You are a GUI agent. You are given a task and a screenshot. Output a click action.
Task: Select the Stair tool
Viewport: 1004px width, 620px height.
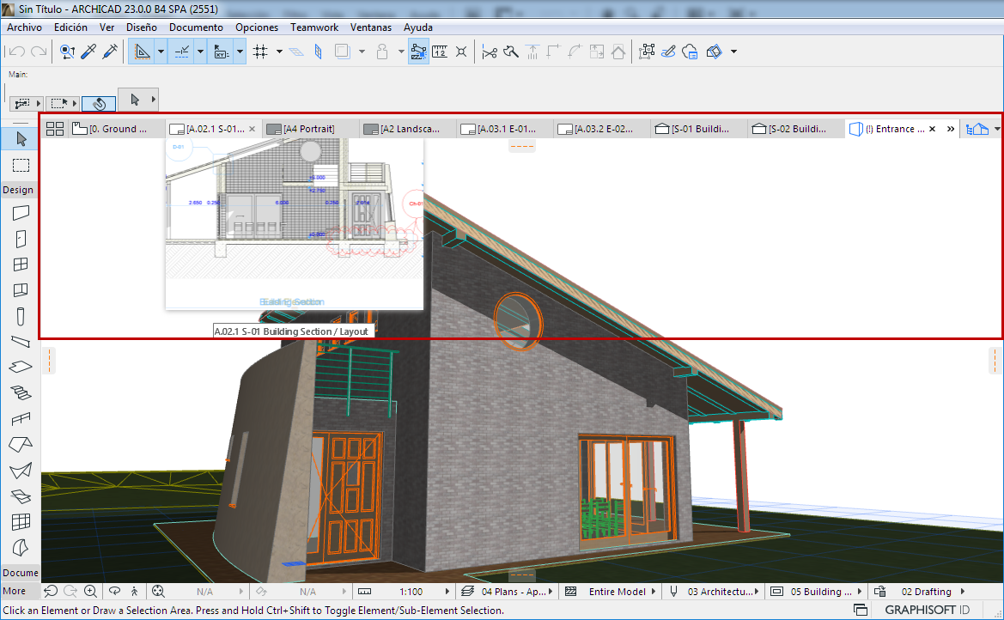(x=21, y=392)
